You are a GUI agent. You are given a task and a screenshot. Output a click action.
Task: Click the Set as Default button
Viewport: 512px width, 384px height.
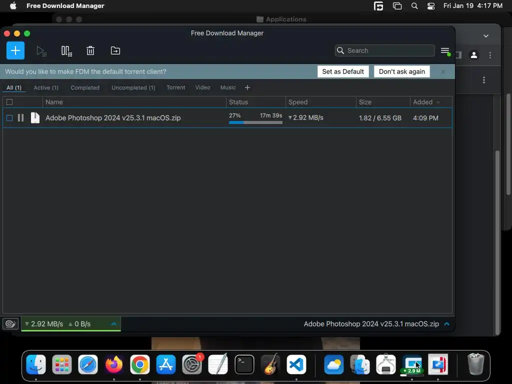[x=343, y=71]
